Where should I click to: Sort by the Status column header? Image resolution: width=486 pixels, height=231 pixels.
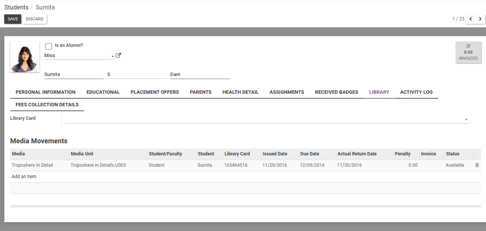(459, 154)
